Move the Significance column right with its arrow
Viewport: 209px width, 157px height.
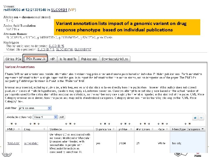click(109, 124)
